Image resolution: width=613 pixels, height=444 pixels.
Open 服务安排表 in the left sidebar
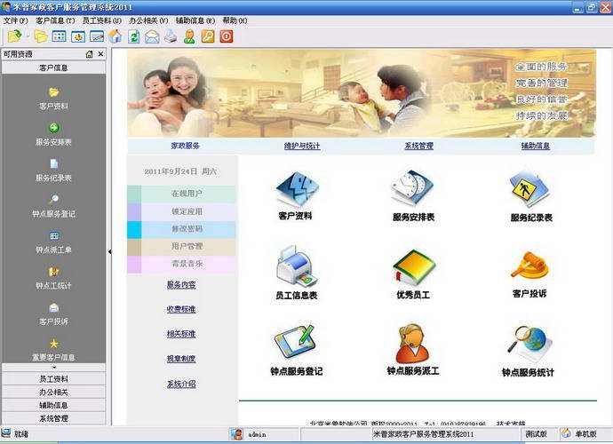point(53,134)
